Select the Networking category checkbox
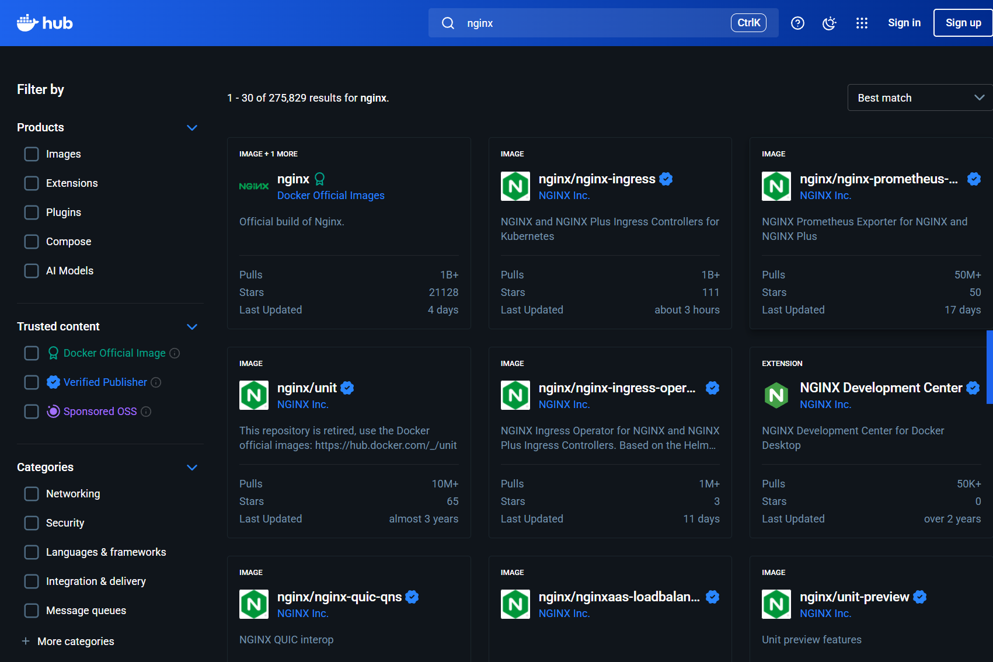Viewport: 993px width, 662px height. click(32, 494)
